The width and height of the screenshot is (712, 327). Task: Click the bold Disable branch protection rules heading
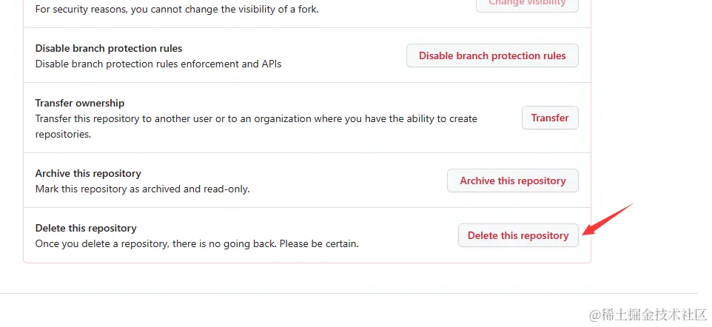click(x=109, y=48)
